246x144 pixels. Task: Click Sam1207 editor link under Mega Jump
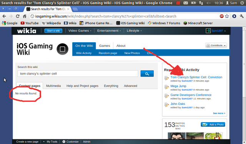pyautogui.click(x=187, y=90)
